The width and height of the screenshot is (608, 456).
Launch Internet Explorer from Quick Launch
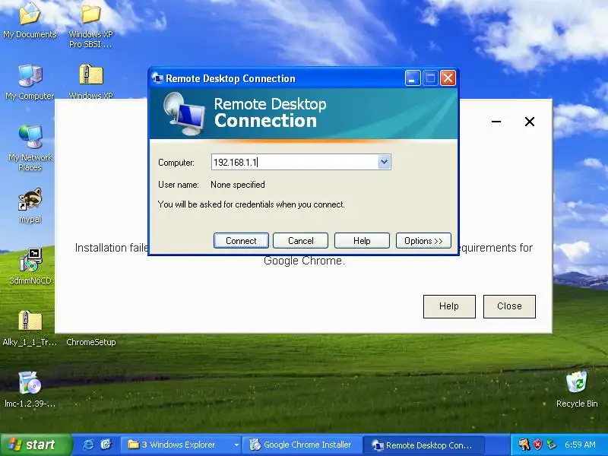[x=88, y=445]
